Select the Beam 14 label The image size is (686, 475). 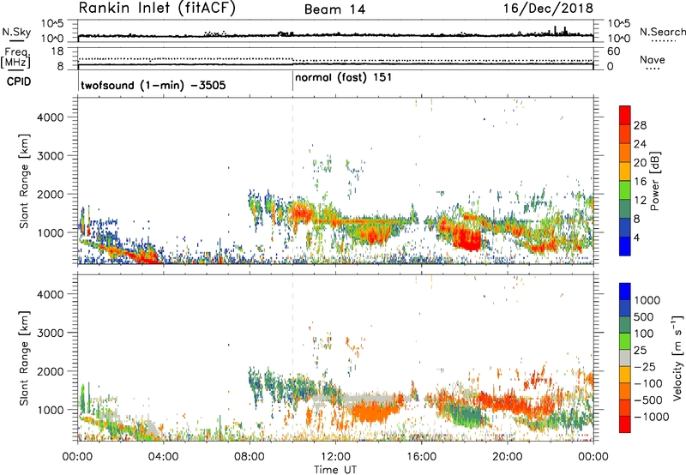pyautogui.click(x=334, y=9)
